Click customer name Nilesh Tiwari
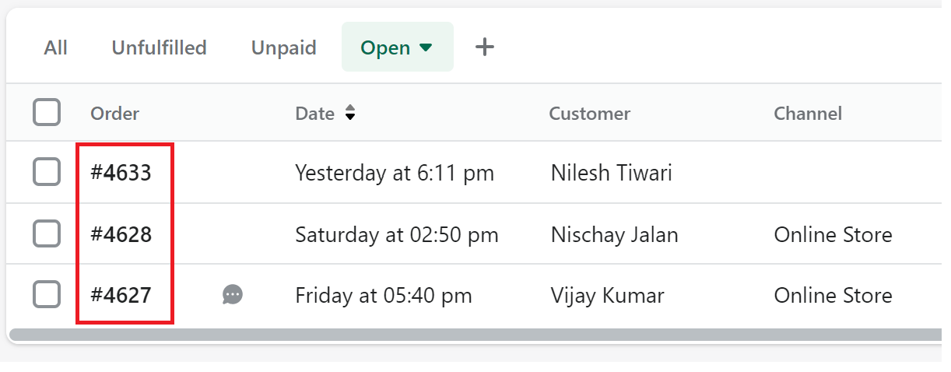 tap(612, 172)
